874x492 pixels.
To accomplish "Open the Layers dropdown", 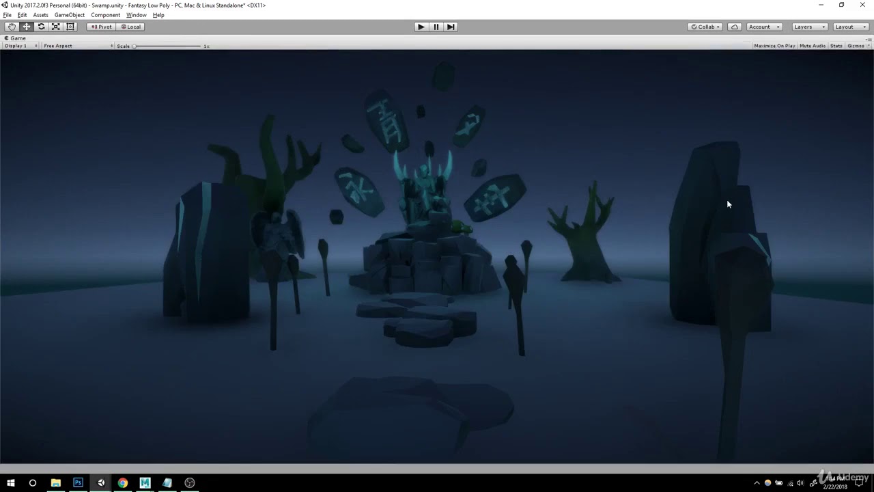I will click(810, 27).
